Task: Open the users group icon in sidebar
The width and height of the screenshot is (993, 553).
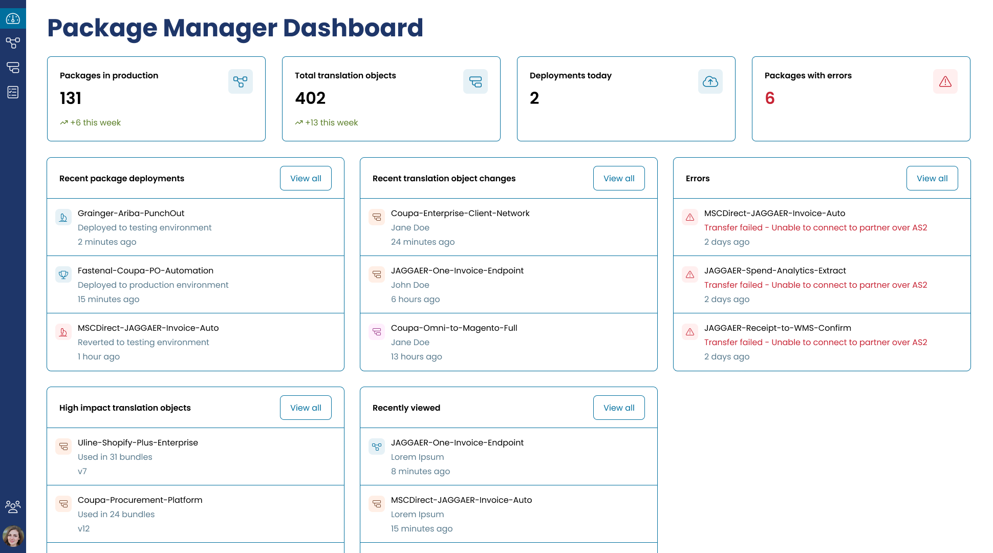Action: tap(13, 506)
